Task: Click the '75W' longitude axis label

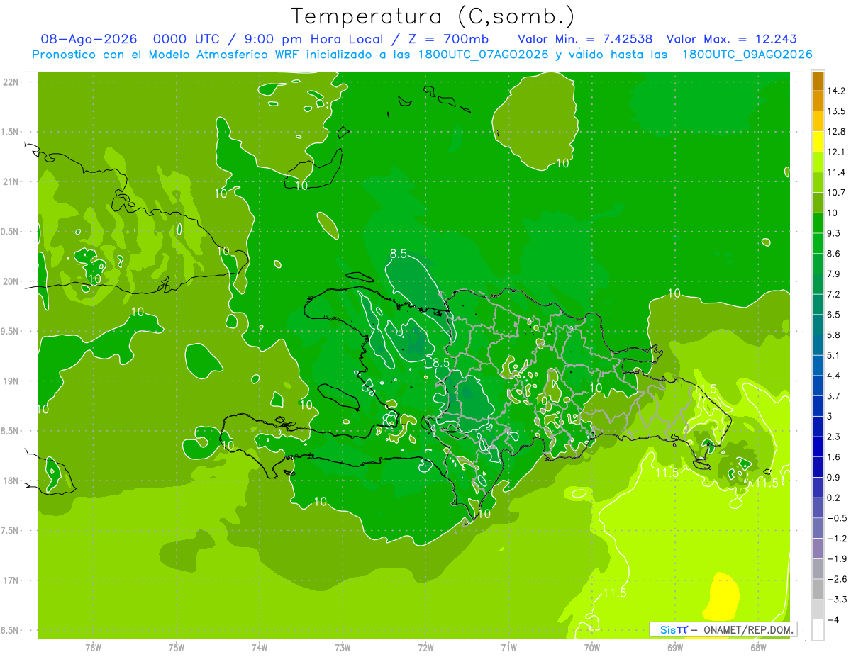Action: pos(177,647)
